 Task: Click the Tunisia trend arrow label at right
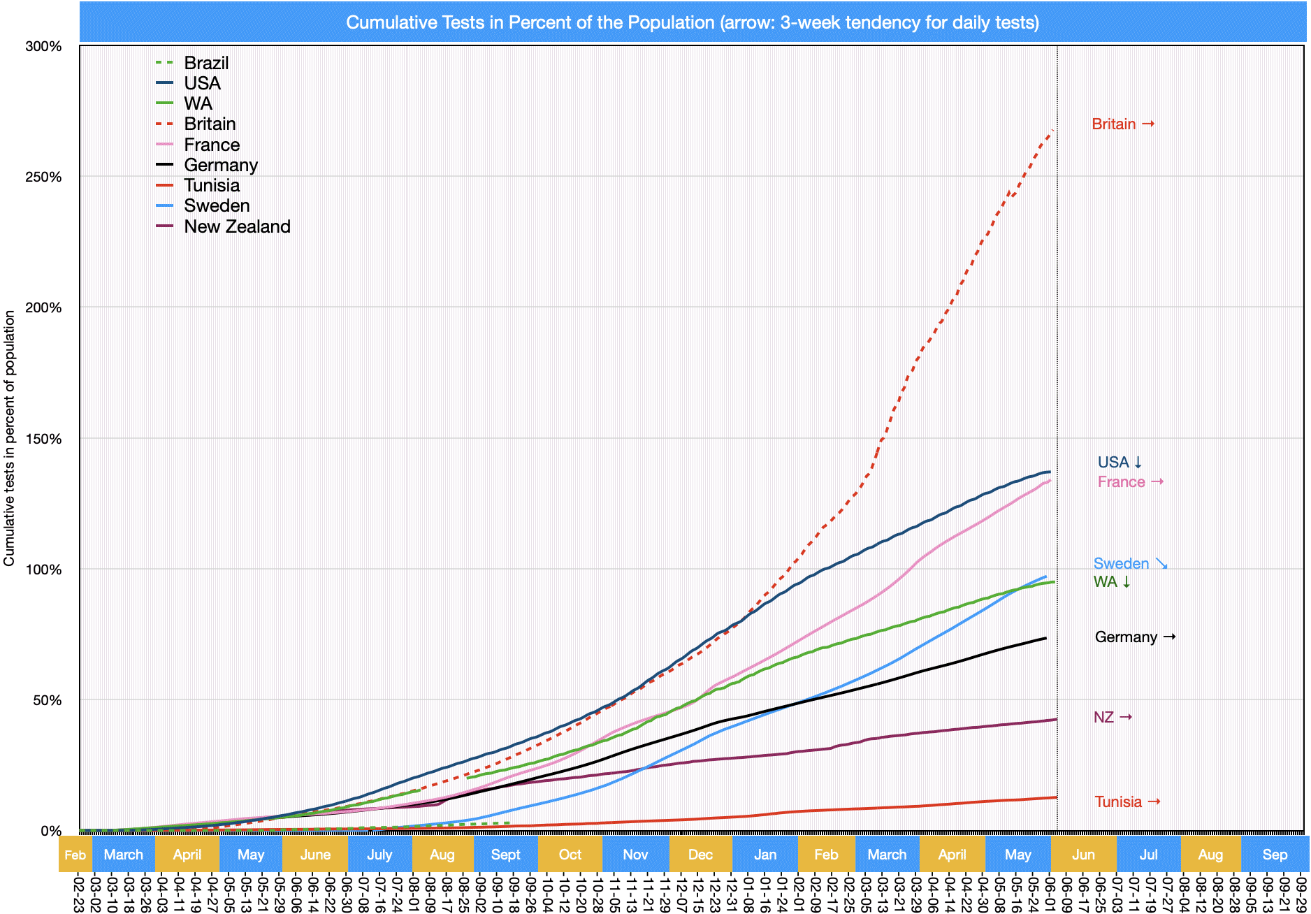[1127, 802]
